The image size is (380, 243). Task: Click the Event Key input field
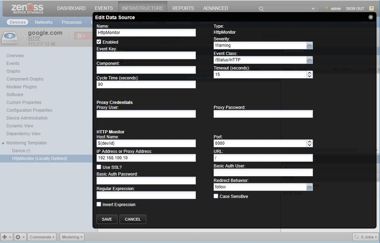pyautogui.click(x=146, y=55)
